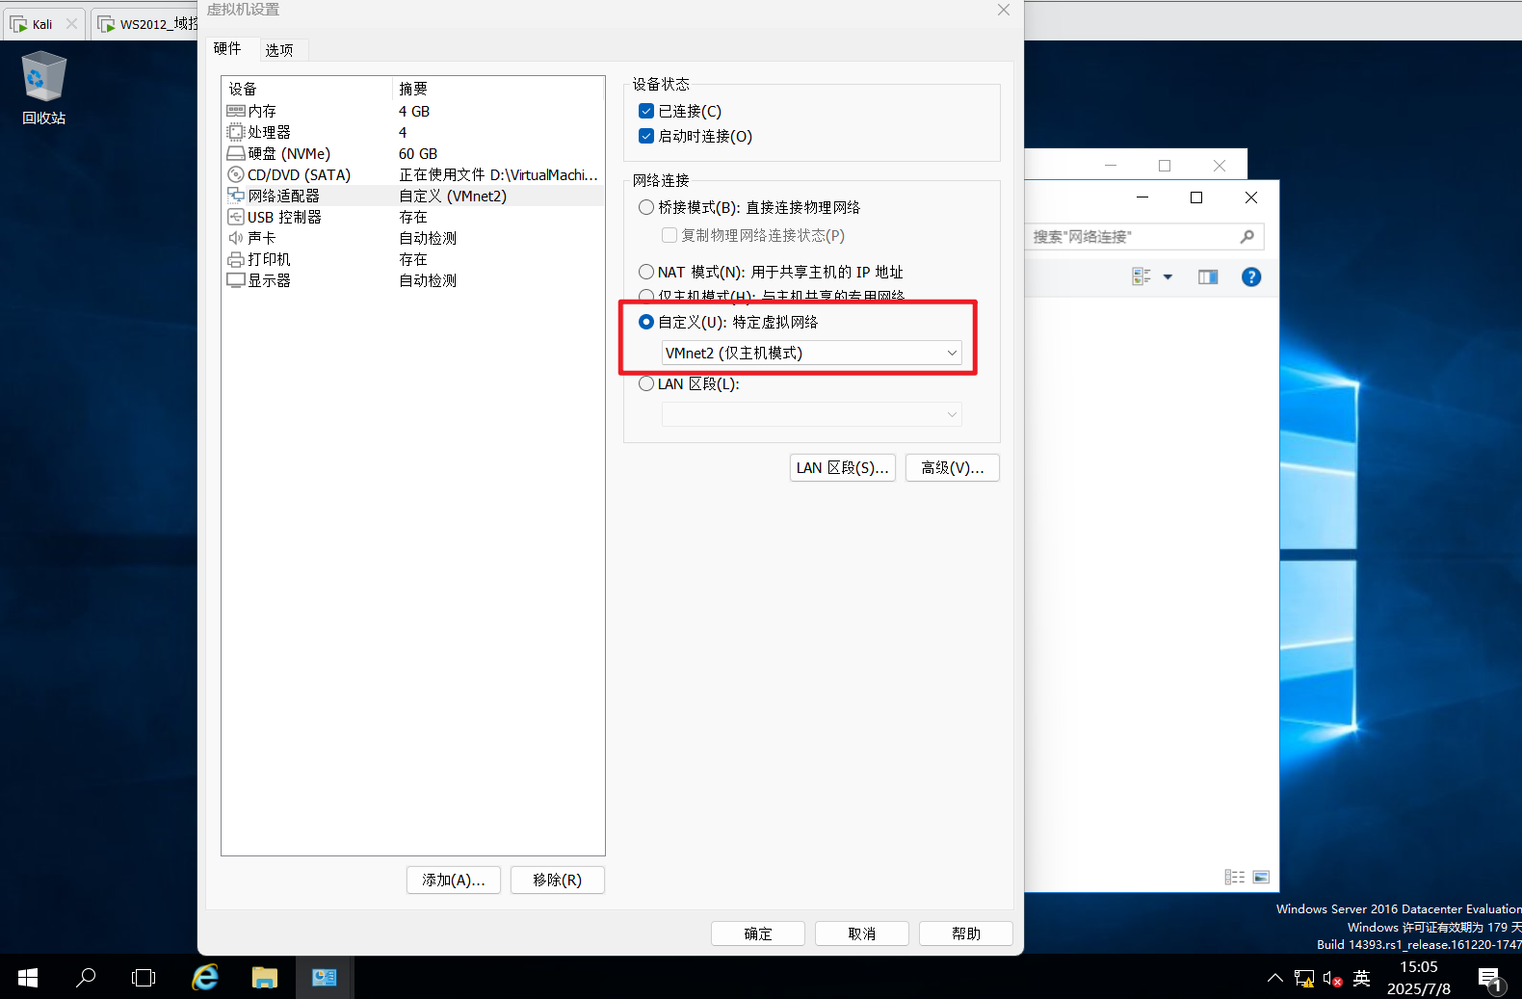Expand the VMnet2 (仅主机模式) dropdown

click(x=811, y=354)
